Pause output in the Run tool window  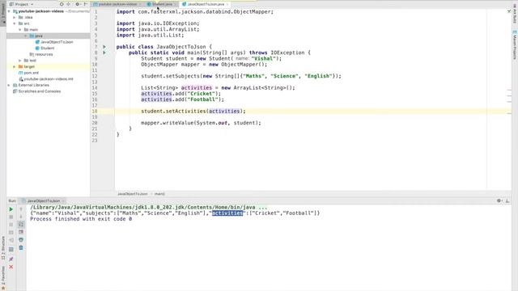pyautogui.click(x=11, y=225)
